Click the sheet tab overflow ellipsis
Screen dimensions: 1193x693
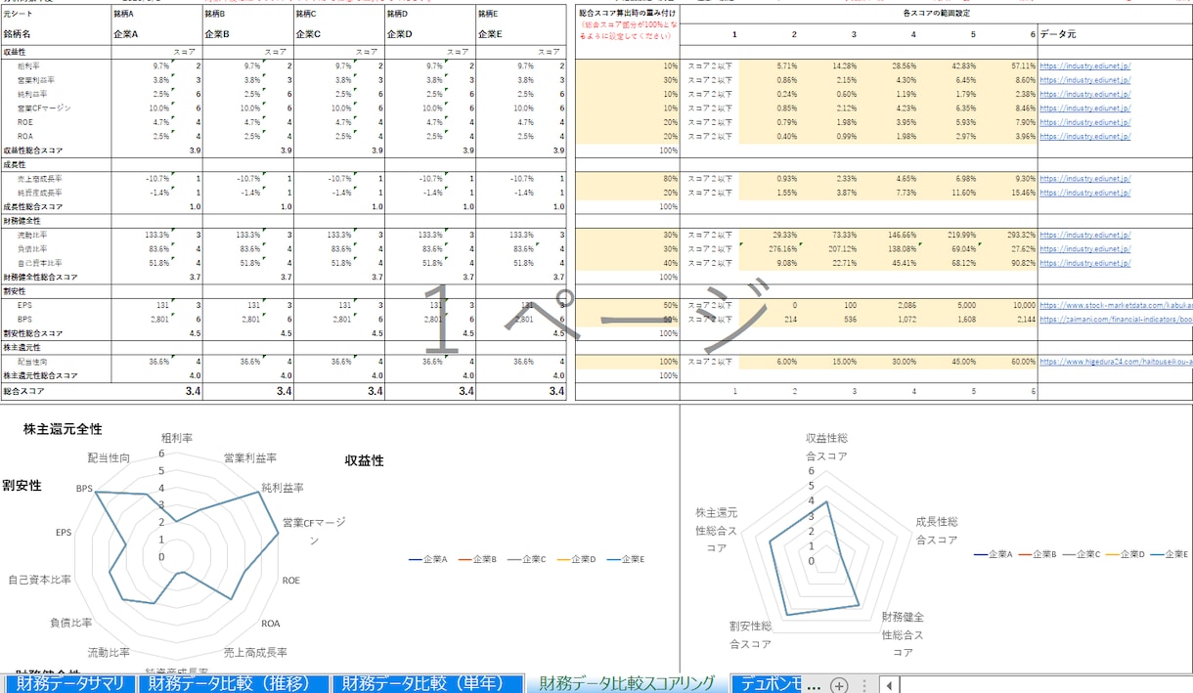[814, 685]
